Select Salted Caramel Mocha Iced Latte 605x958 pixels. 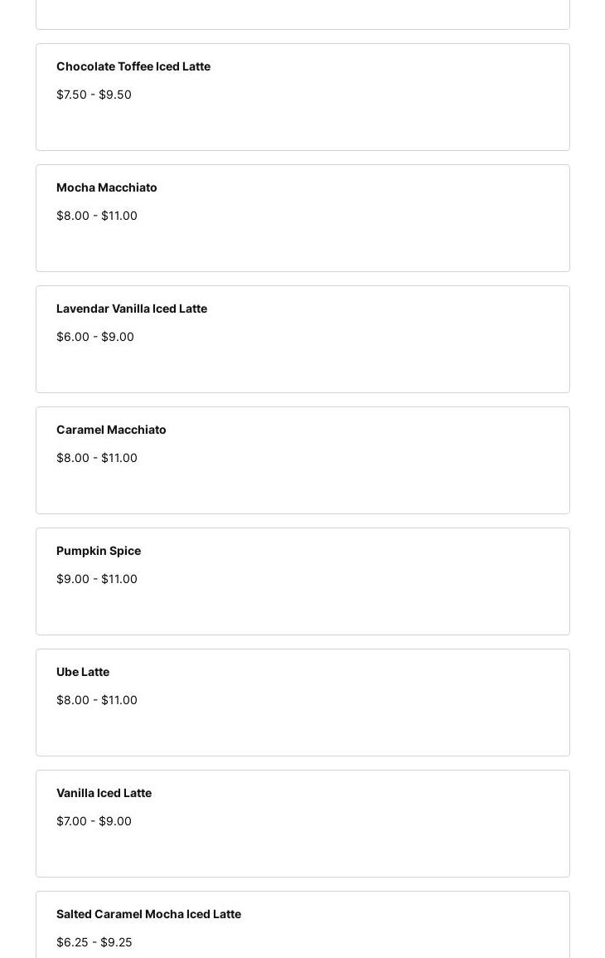pos(148,914)
